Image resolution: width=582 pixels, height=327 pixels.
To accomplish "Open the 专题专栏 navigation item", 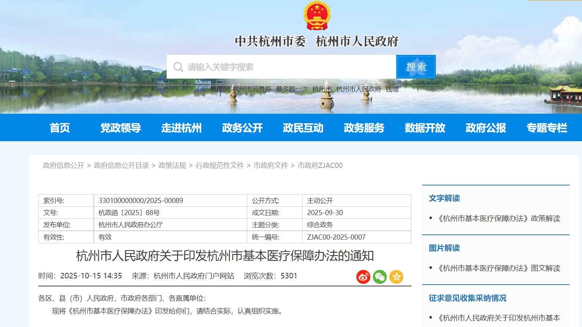I will (547, 128).
